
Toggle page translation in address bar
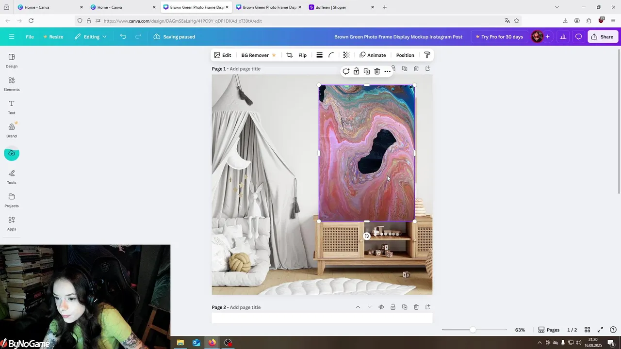click(x=507, y=21)
